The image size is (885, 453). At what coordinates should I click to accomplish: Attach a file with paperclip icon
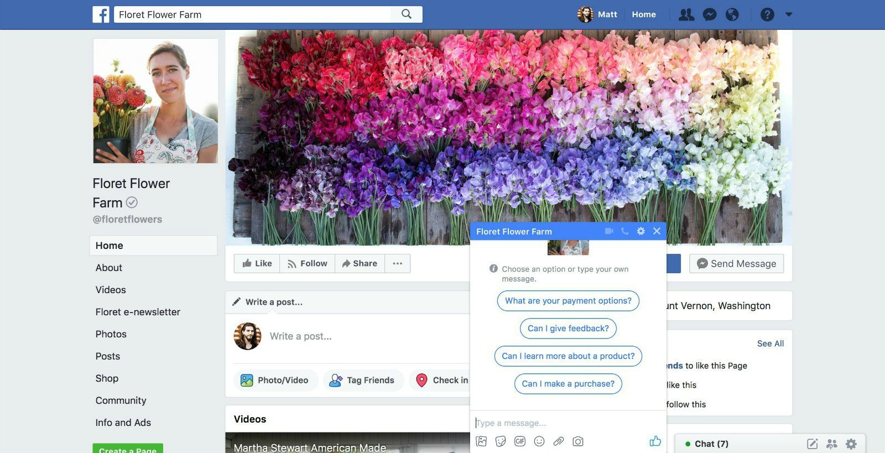click(x=559, y=441)
